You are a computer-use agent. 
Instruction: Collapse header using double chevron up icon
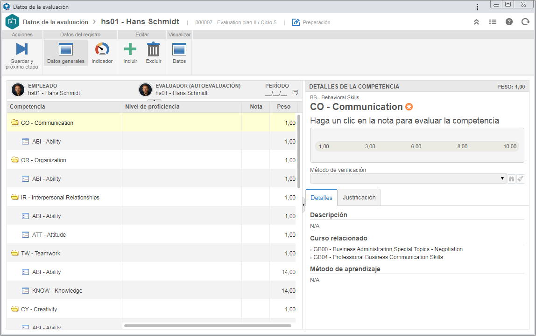coord(476,22)
